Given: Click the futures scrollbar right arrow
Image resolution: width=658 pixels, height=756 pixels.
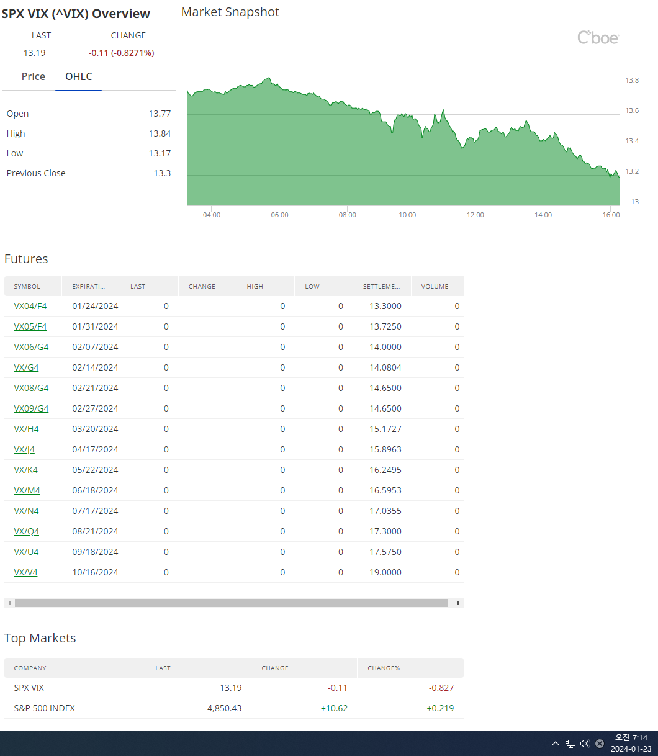Looking at the screenshot, I should click(459, 603).
